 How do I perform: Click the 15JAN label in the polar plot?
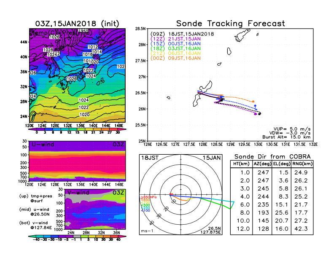(x=212, y=158)
